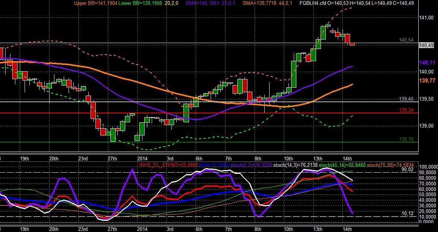Click the red WHS_EL_STPMT=55,8995 indicator label
438x232 pixels.
[168, 165]
